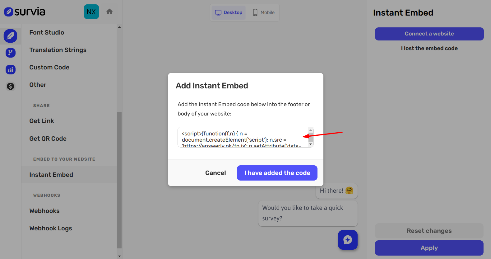
Task: Open the analytics chart icon section
Action: click(10, 69)
